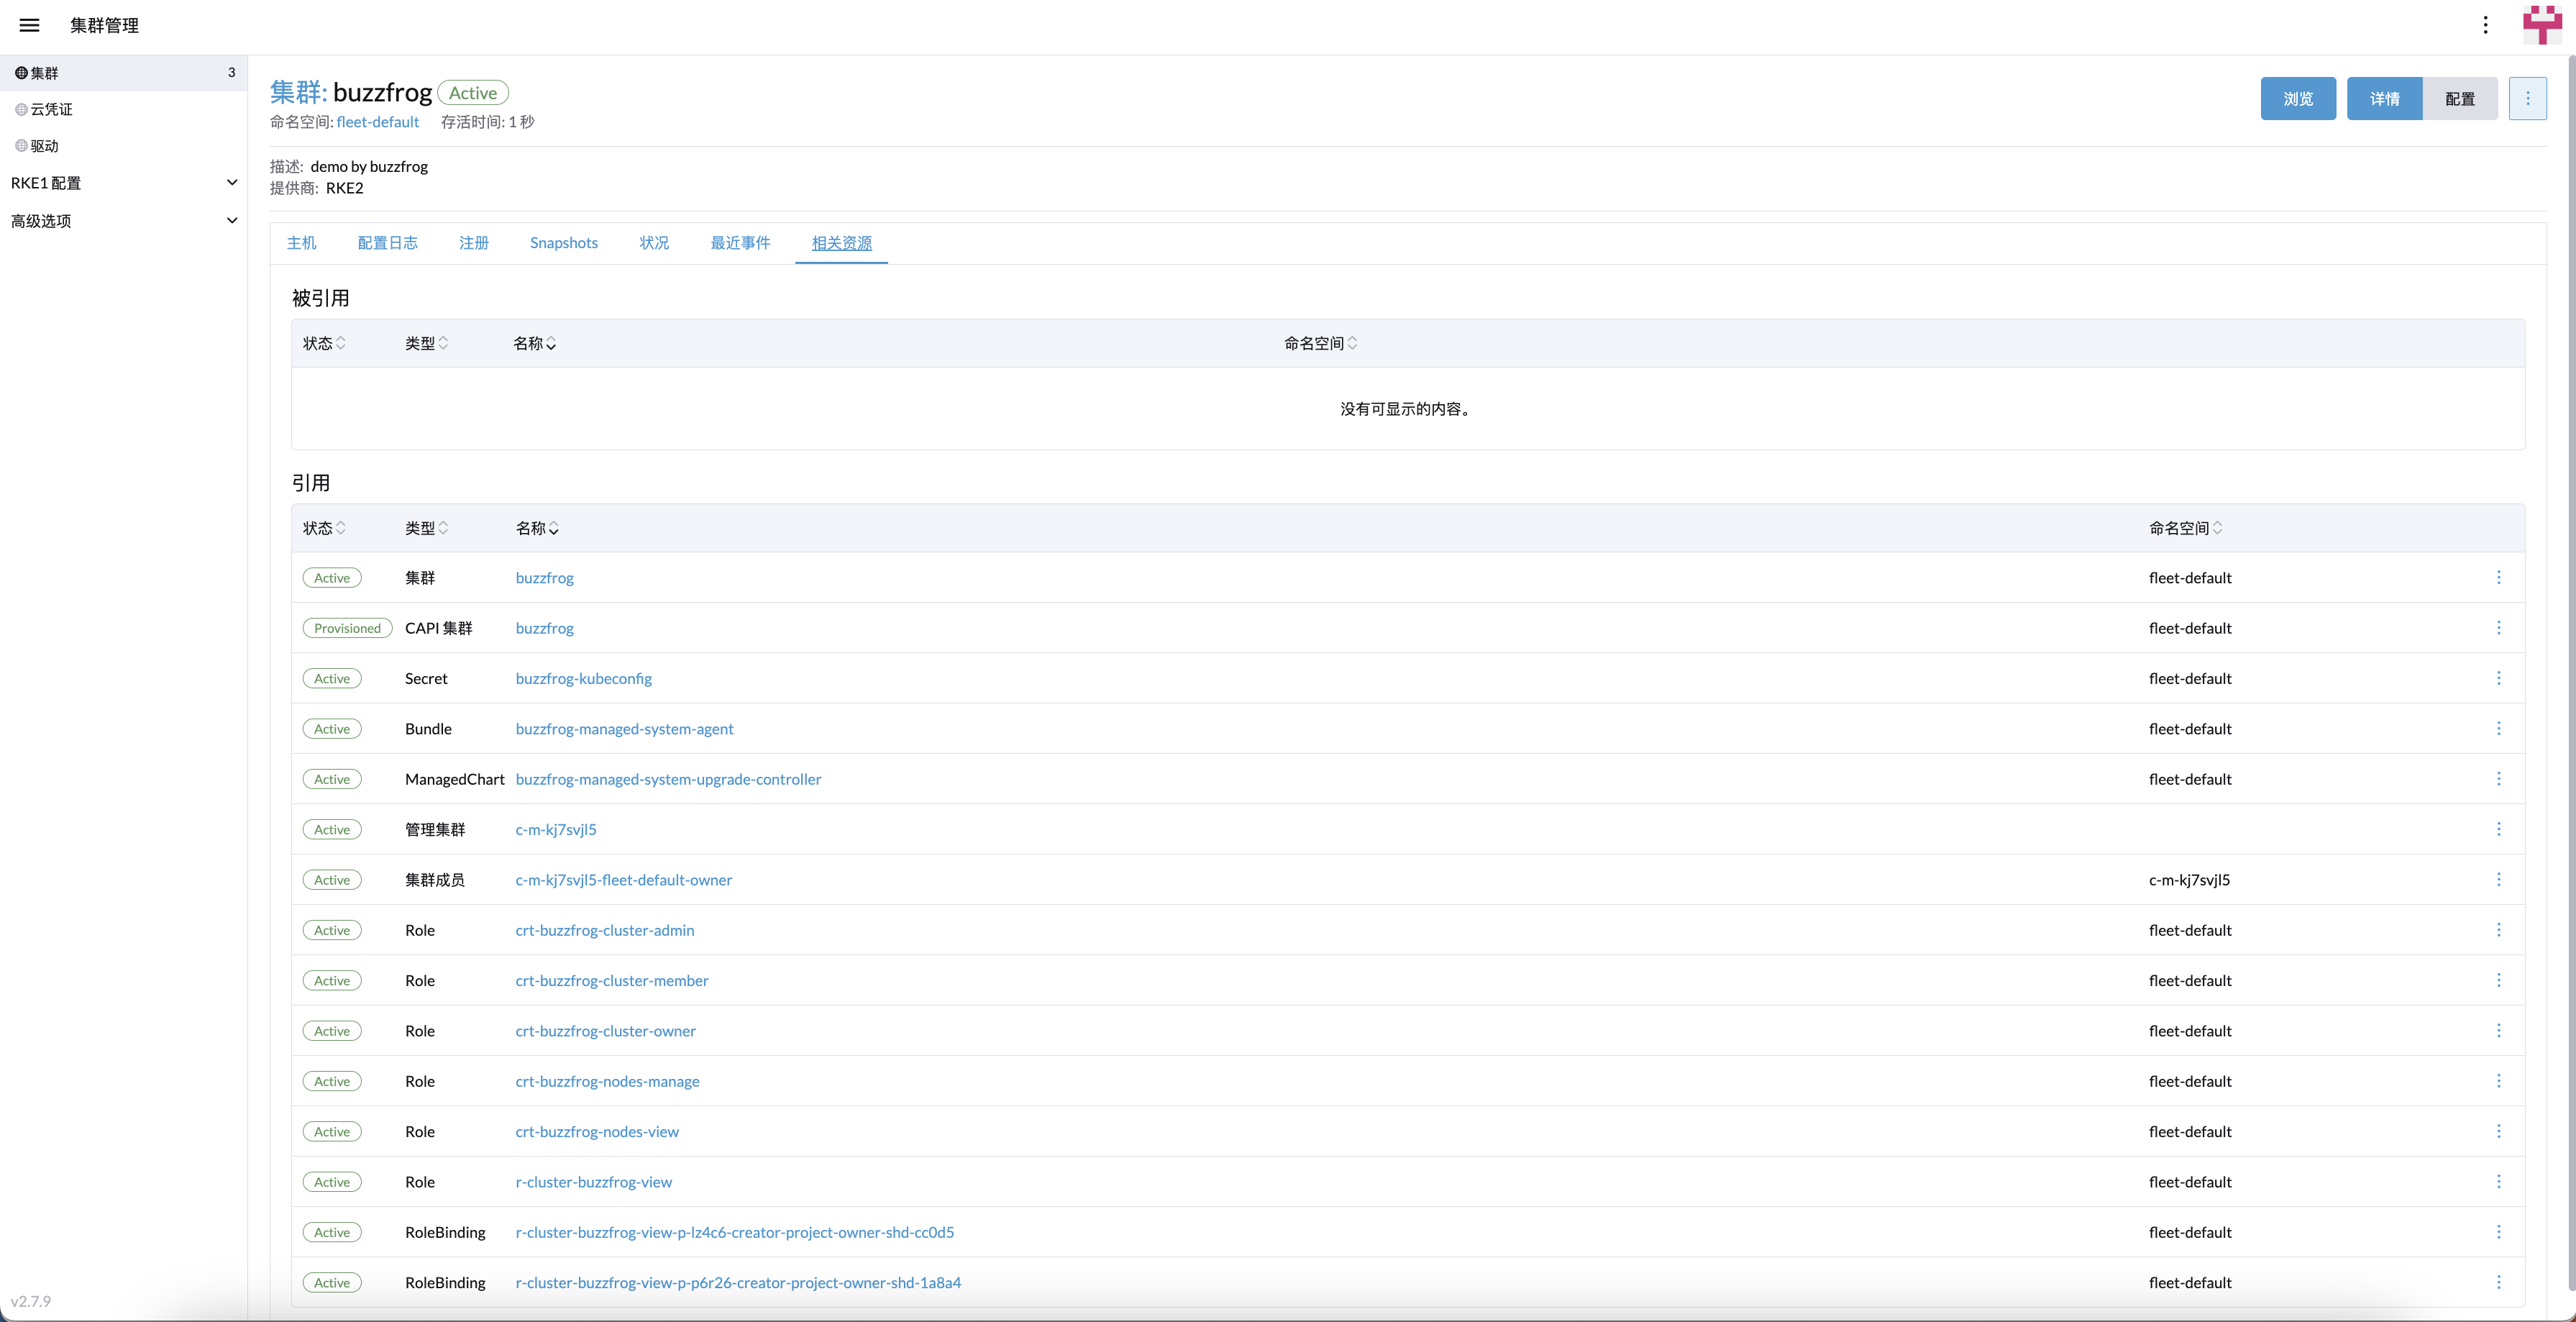The height and width of the screenshot is (1322, 2576).
Task: Sort 引用 table by 名称 column
Action: pyautogui.click(x=537, y=528)
